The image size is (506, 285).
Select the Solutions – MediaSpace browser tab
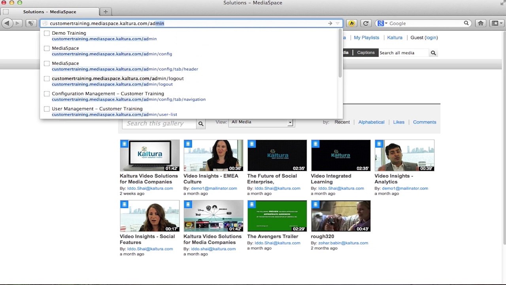(x=49, y=12)
